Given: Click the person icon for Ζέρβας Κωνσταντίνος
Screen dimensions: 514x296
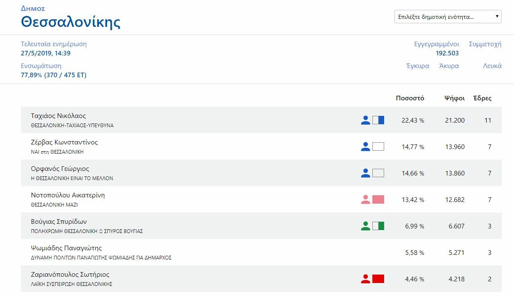Looking at the screenshot, I should point(366,147).
